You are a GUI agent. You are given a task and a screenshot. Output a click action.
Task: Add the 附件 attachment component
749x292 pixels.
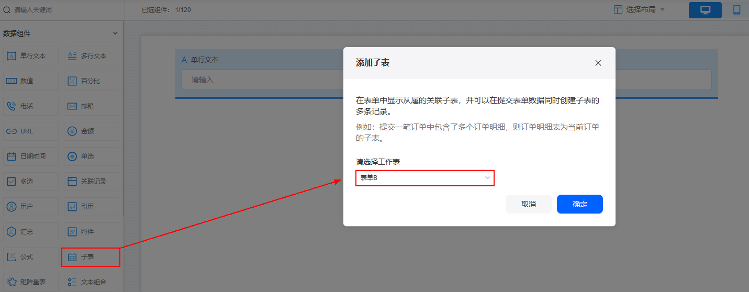[92, 232]
